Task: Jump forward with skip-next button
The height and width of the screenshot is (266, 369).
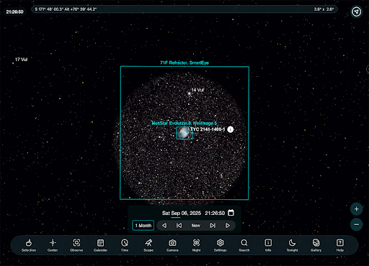Action: pos(213,226)
